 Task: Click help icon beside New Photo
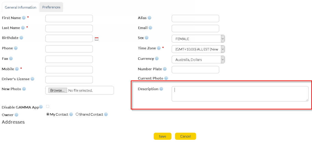click(x=24, y=89)
